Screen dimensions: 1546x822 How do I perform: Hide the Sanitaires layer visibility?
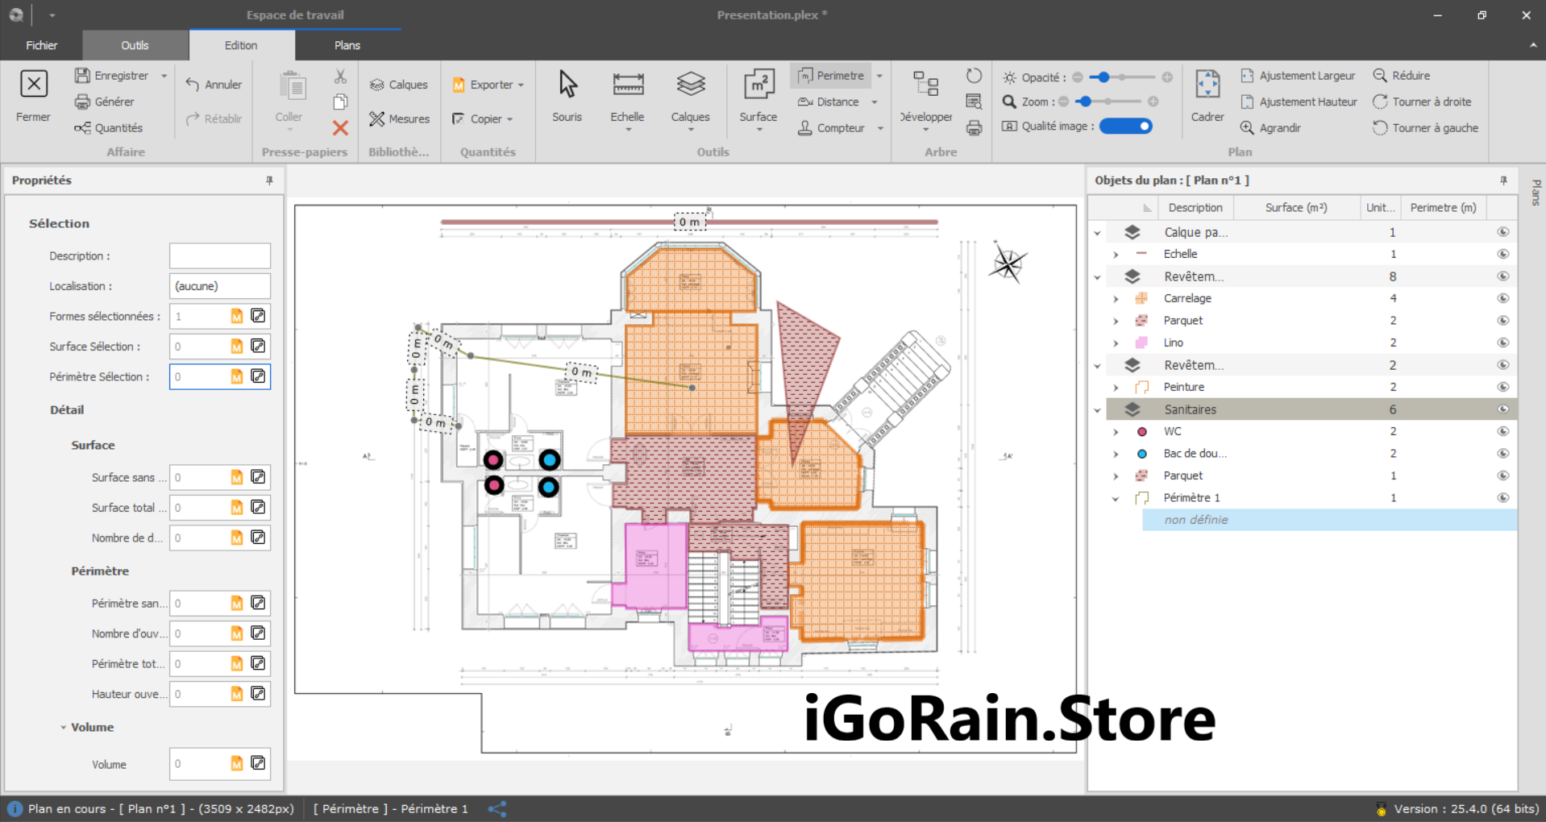tap(1502, 409)
